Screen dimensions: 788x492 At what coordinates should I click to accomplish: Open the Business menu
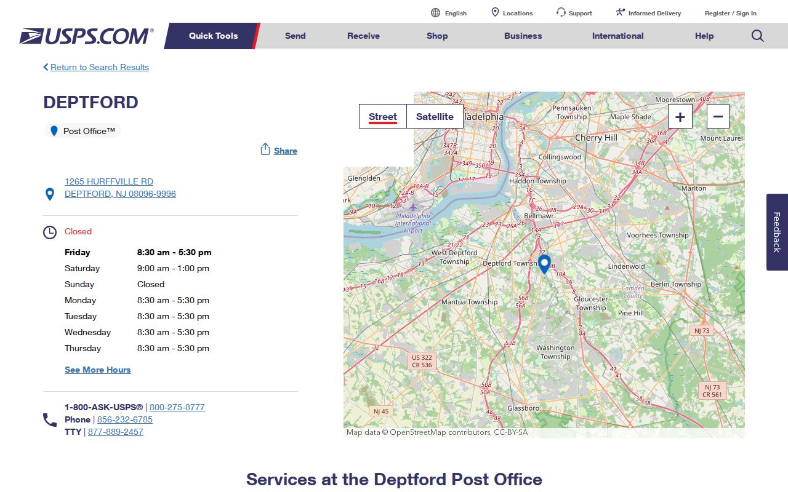[523, 36]
